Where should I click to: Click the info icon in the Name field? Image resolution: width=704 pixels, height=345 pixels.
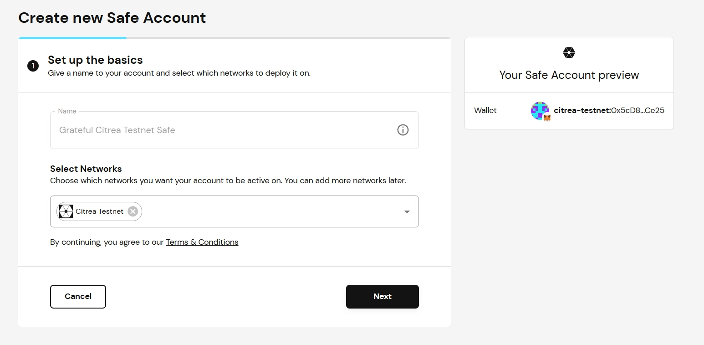[x=403, y=130]
